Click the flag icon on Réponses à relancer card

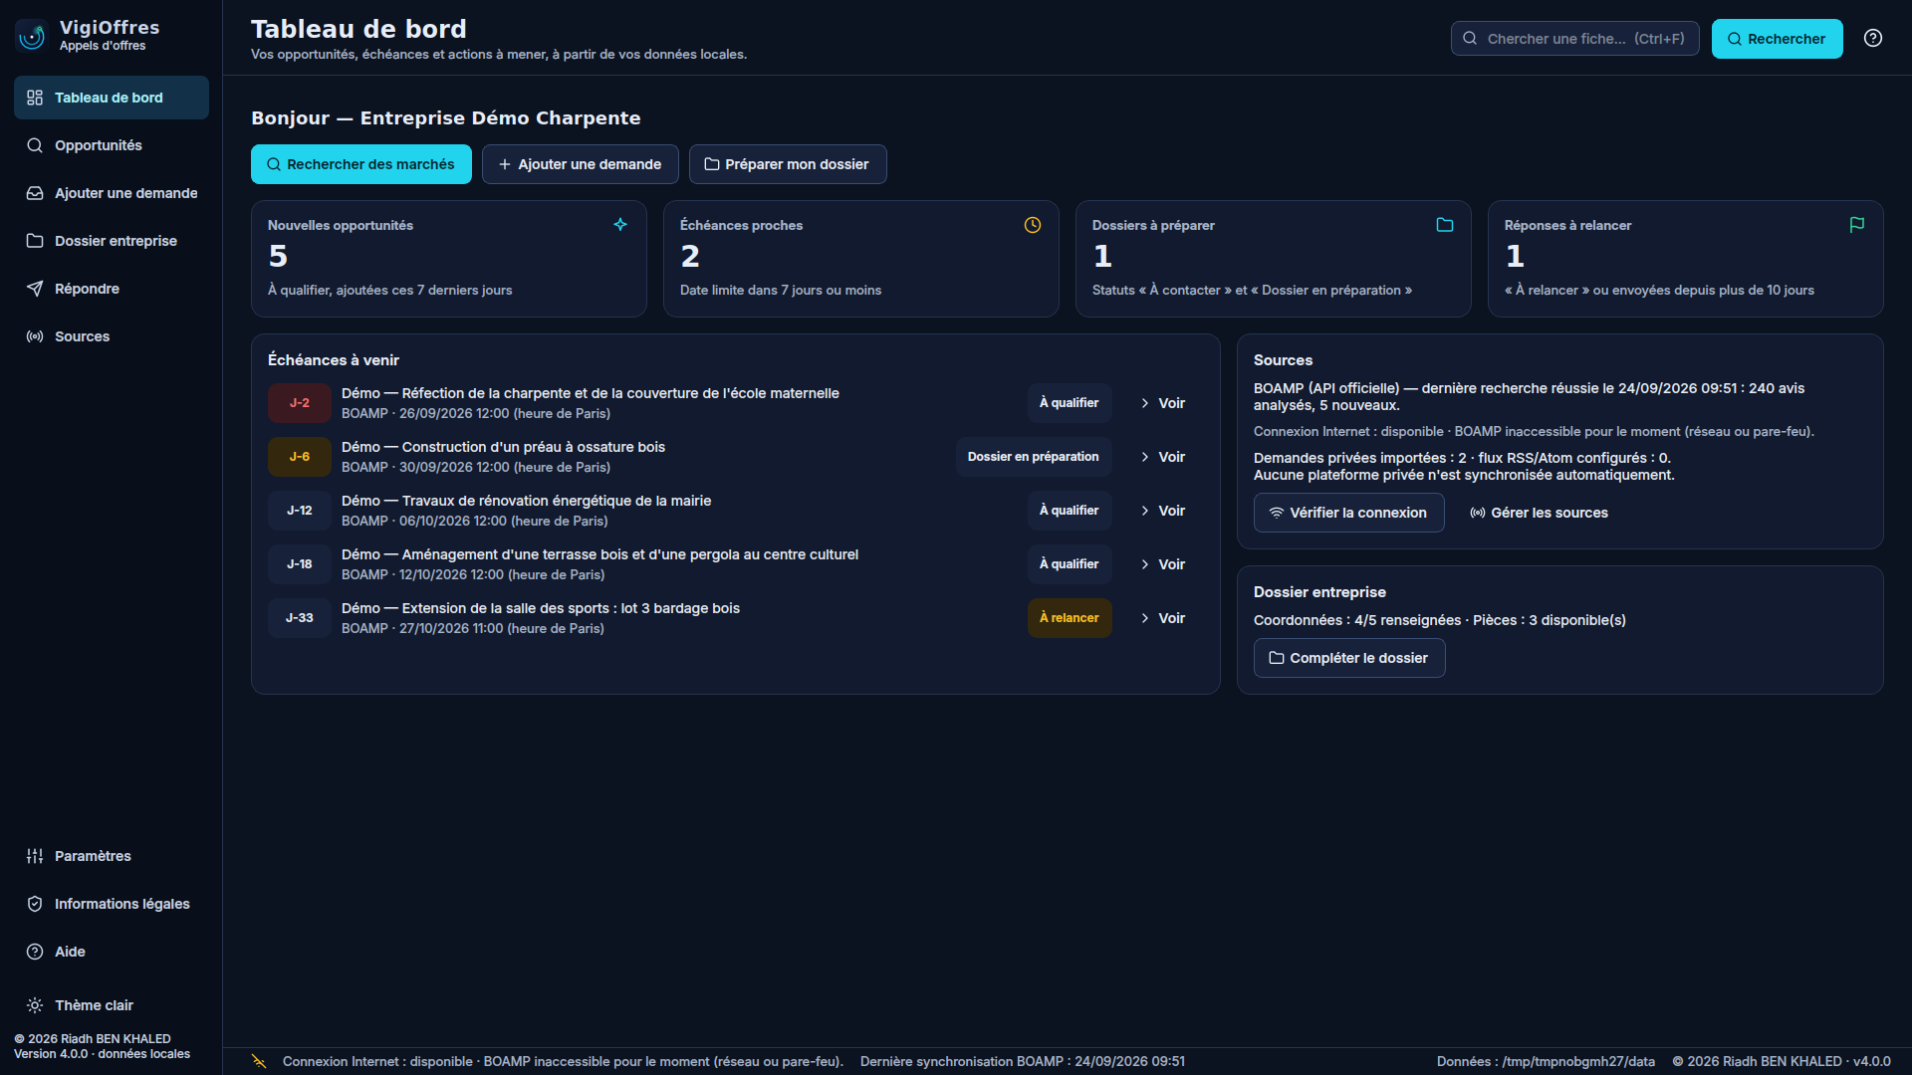point(1857,225)
